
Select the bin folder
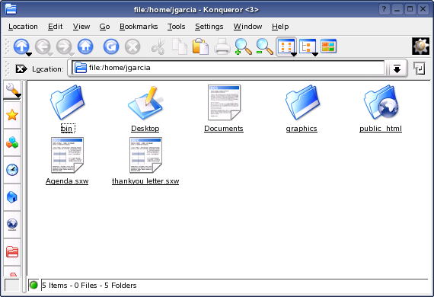[x=67, y=109]
